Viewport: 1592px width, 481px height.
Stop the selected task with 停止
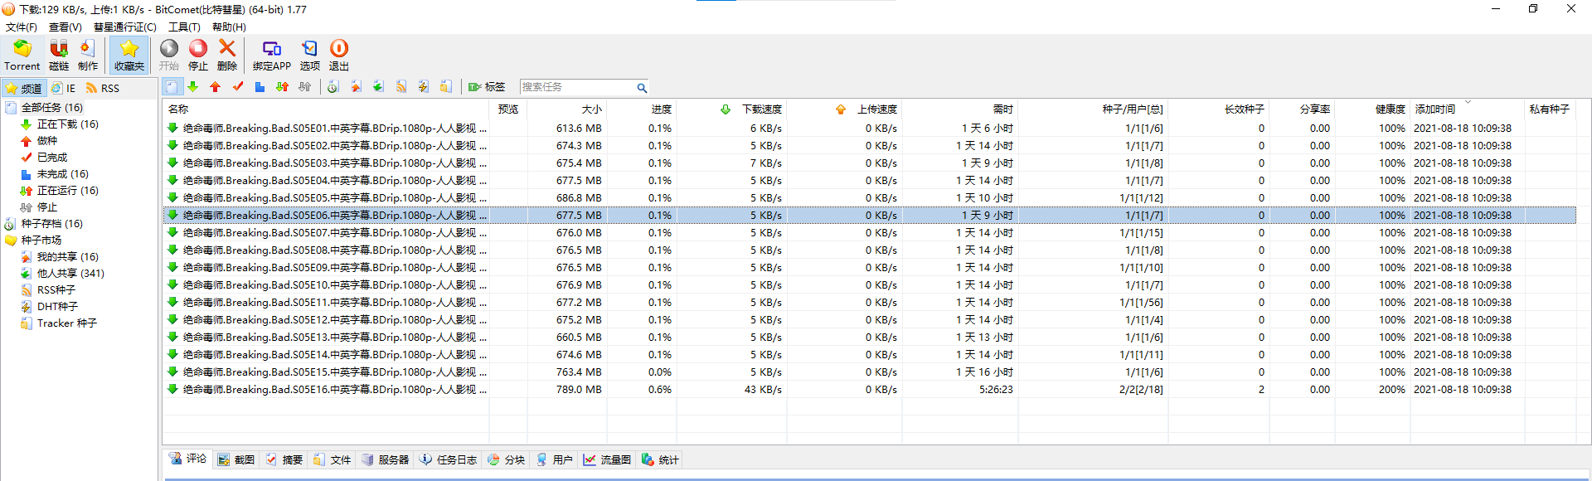pos(198,55)
